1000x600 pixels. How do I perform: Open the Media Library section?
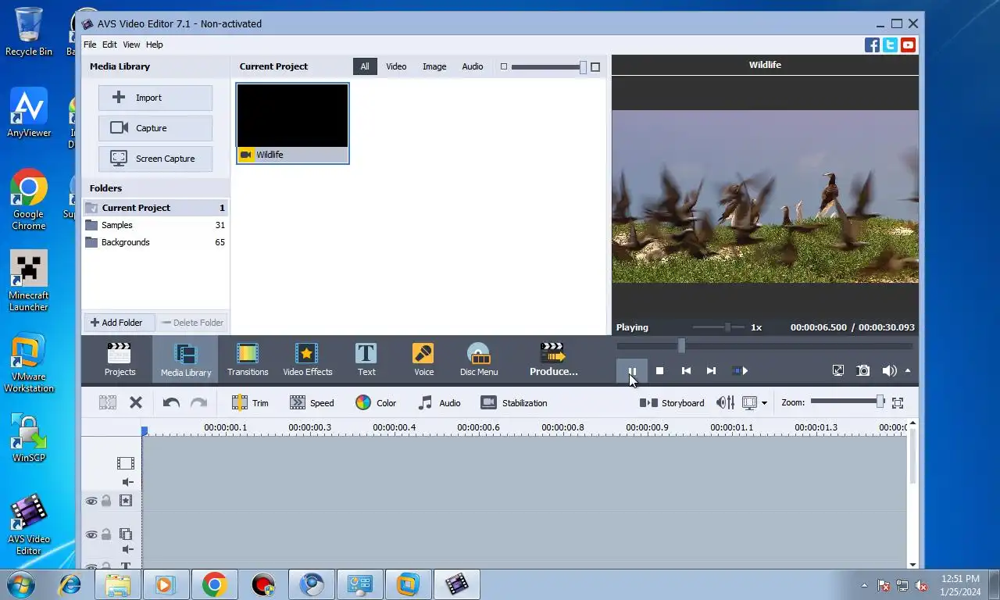(x=185, y=359)
